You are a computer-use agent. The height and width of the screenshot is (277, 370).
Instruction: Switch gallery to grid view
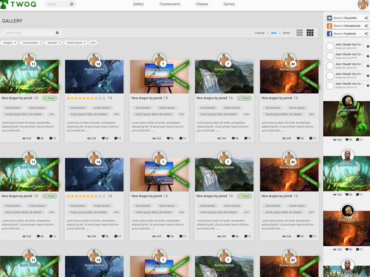tap(310, 33)
